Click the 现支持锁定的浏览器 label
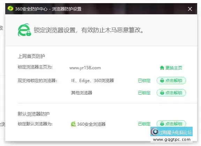 pos(37,81)
